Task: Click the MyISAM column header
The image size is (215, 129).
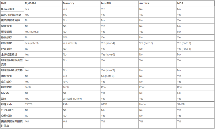Action: (31, 3)
